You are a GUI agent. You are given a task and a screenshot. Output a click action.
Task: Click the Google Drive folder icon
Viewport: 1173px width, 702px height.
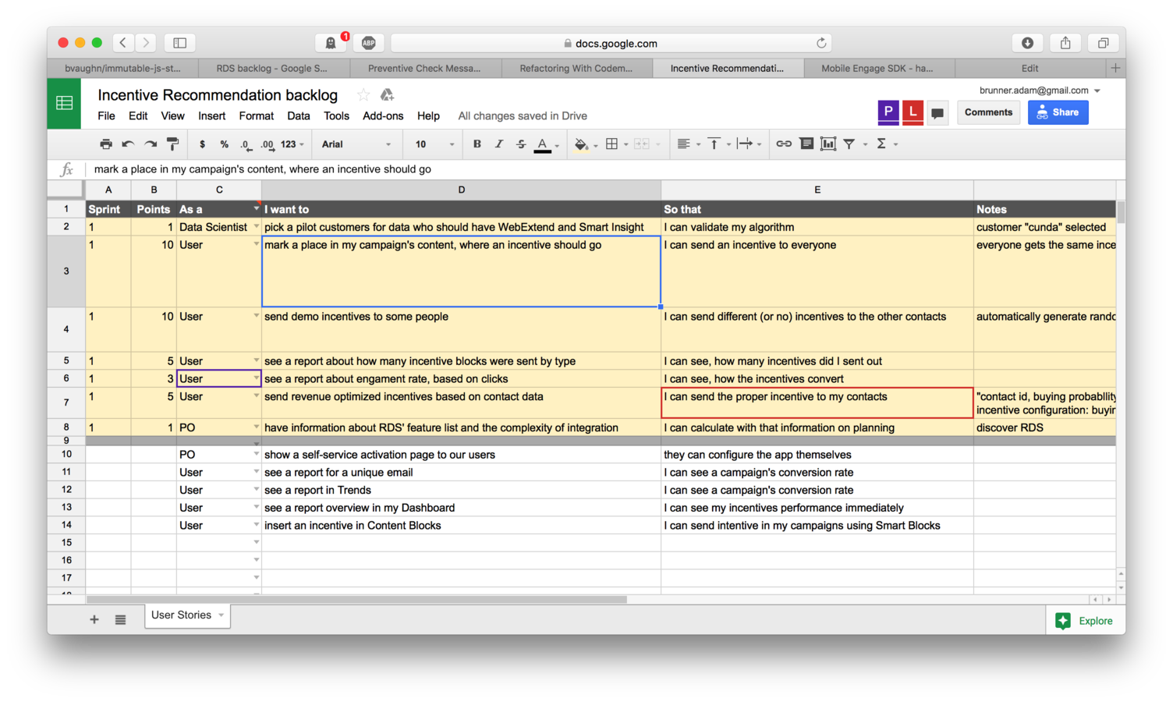387,95
